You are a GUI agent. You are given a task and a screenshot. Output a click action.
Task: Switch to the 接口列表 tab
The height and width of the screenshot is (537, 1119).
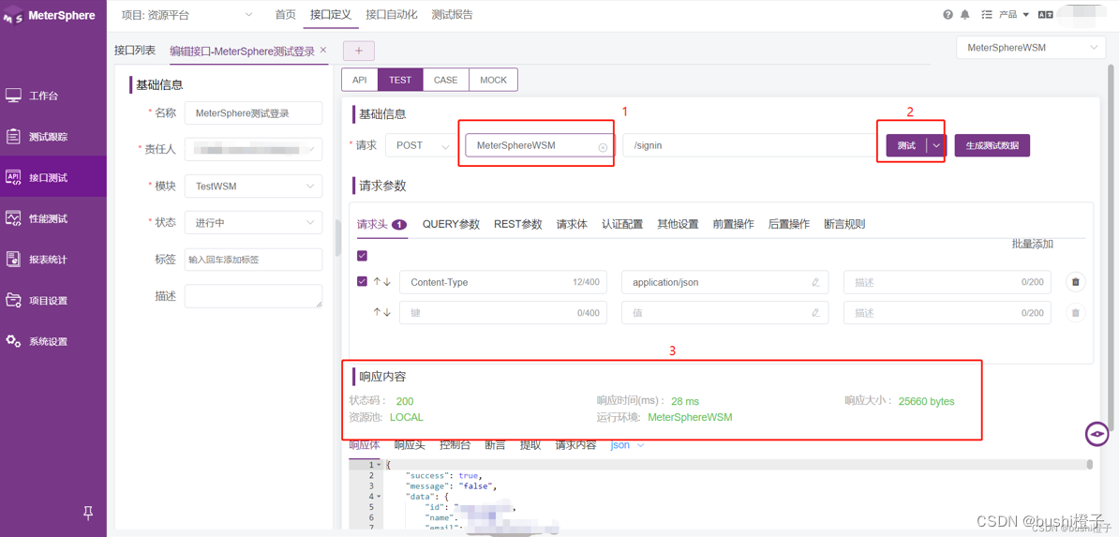pos(135,50)
